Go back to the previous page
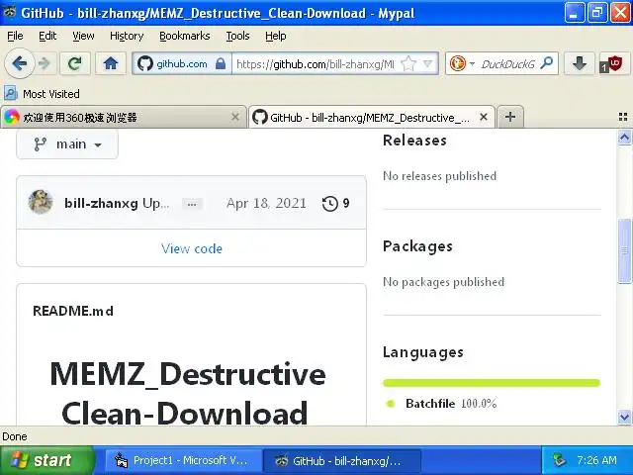 (19, 63)
